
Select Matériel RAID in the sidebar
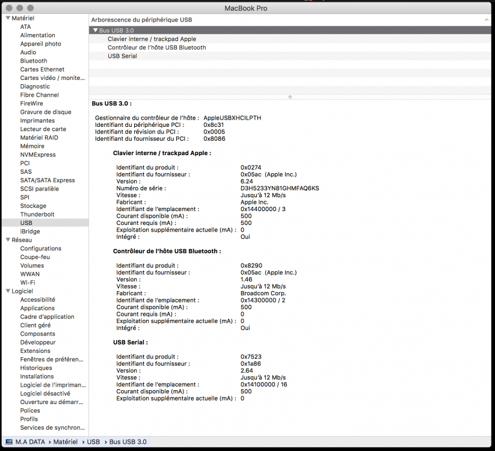39,138
